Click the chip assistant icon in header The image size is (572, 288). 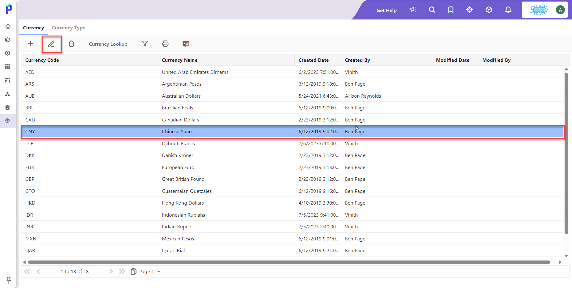point(539,10)
